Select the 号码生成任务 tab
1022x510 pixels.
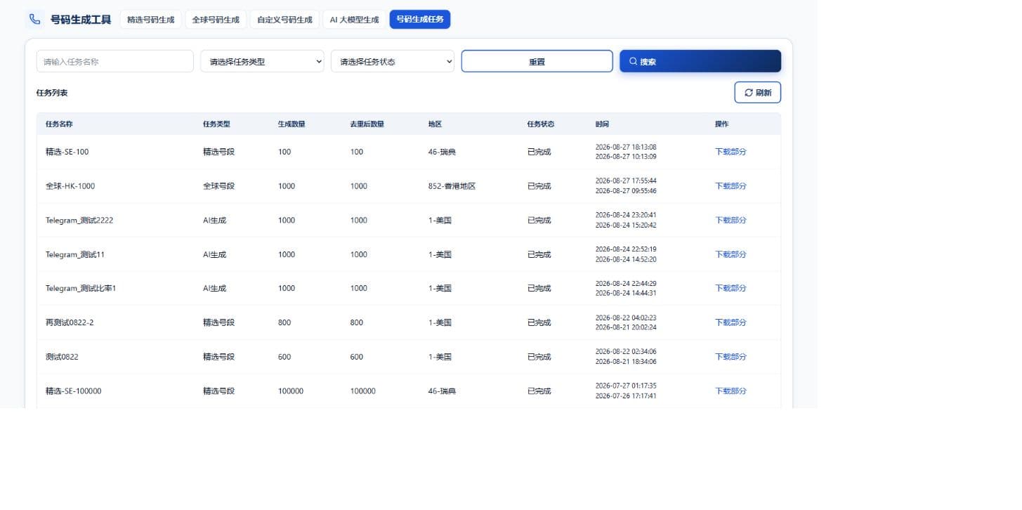(x=420, y=20)
